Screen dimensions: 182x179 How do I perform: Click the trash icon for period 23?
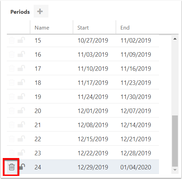click(x=12, y=153)
